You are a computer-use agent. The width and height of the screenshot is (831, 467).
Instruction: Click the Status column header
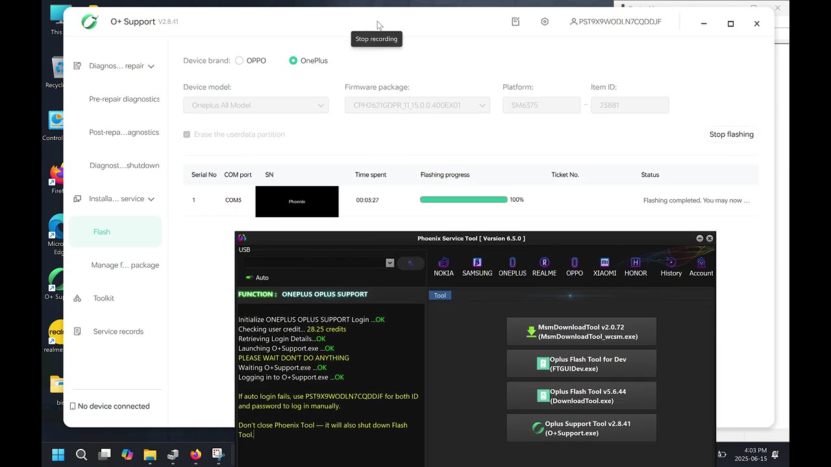tap(650, 174)
